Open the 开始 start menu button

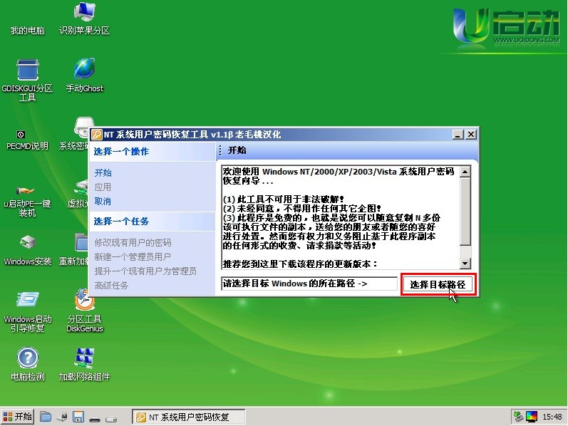[17, 417]
